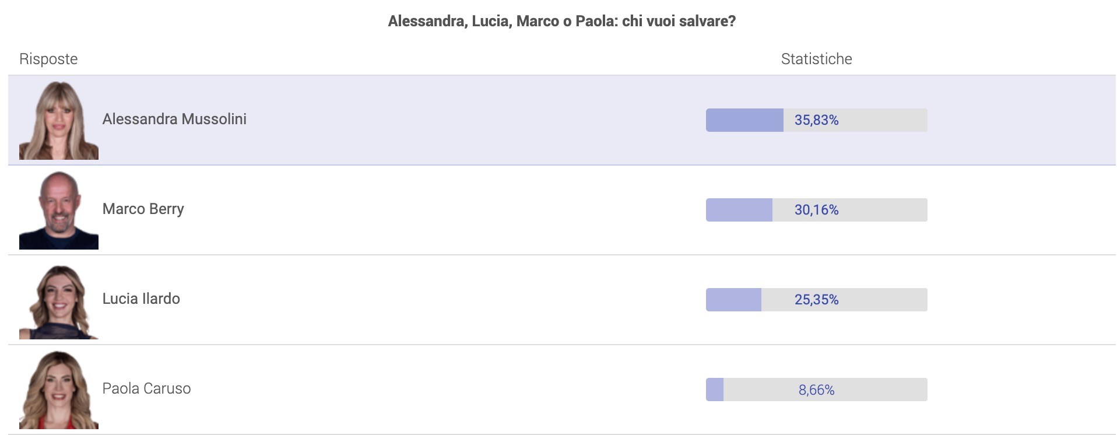
Task: Click filled portion of Lucia Ilardo's vote bar
Action: coord(733,300)
